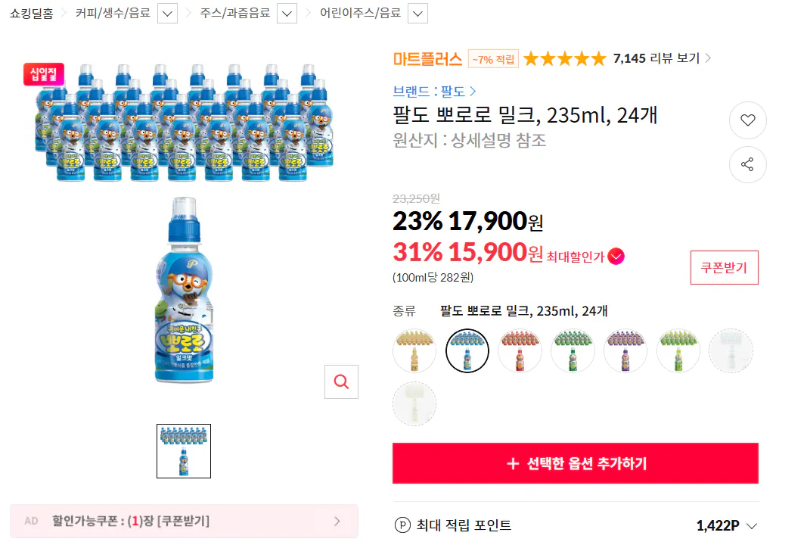
Task: Click the P points icon near 최대 적립 포인트
Action: (x=402, y=525)
